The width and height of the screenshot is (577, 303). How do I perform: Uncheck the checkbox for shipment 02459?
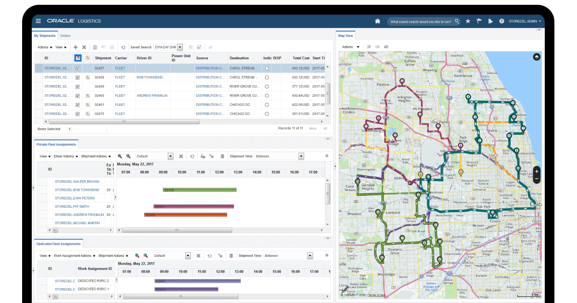tap(78, 87)
